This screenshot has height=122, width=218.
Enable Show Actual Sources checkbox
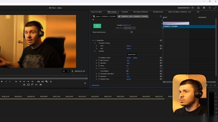[131, 32]
